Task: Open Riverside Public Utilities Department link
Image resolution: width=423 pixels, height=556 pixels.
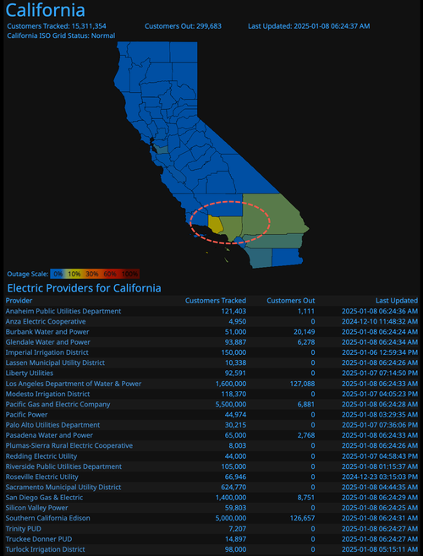Action: coord(63,466)
